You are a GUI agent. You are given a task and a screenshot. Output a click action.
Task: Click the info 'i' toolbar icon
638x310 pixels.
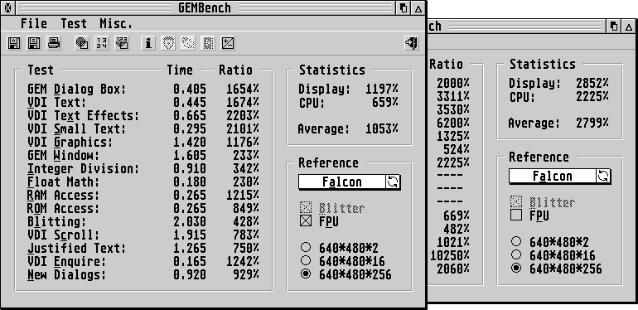point(148,43)
